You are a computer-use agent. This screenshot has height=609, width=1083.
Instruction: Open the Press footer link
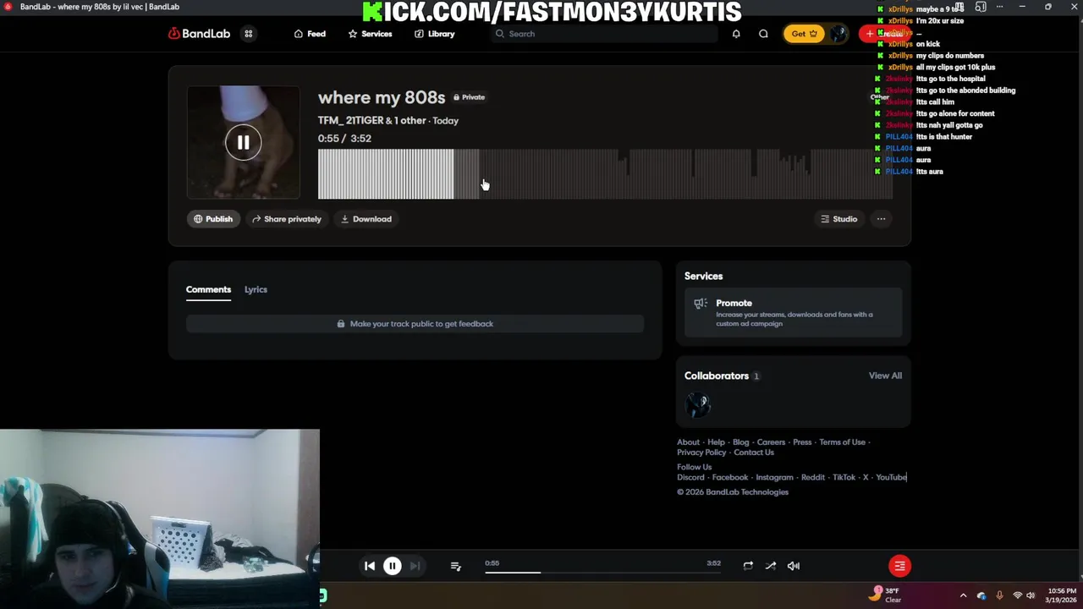pos(802,442)
